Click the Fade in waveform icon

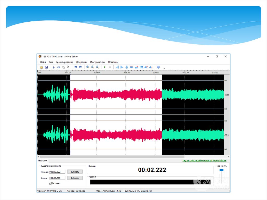(x=117, y=67)
